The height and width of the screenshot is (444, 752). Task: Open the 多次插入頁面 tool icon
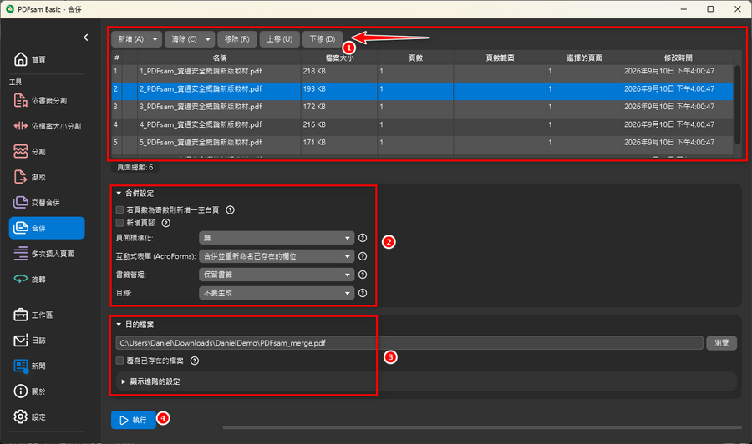click(x=21, y=254)
